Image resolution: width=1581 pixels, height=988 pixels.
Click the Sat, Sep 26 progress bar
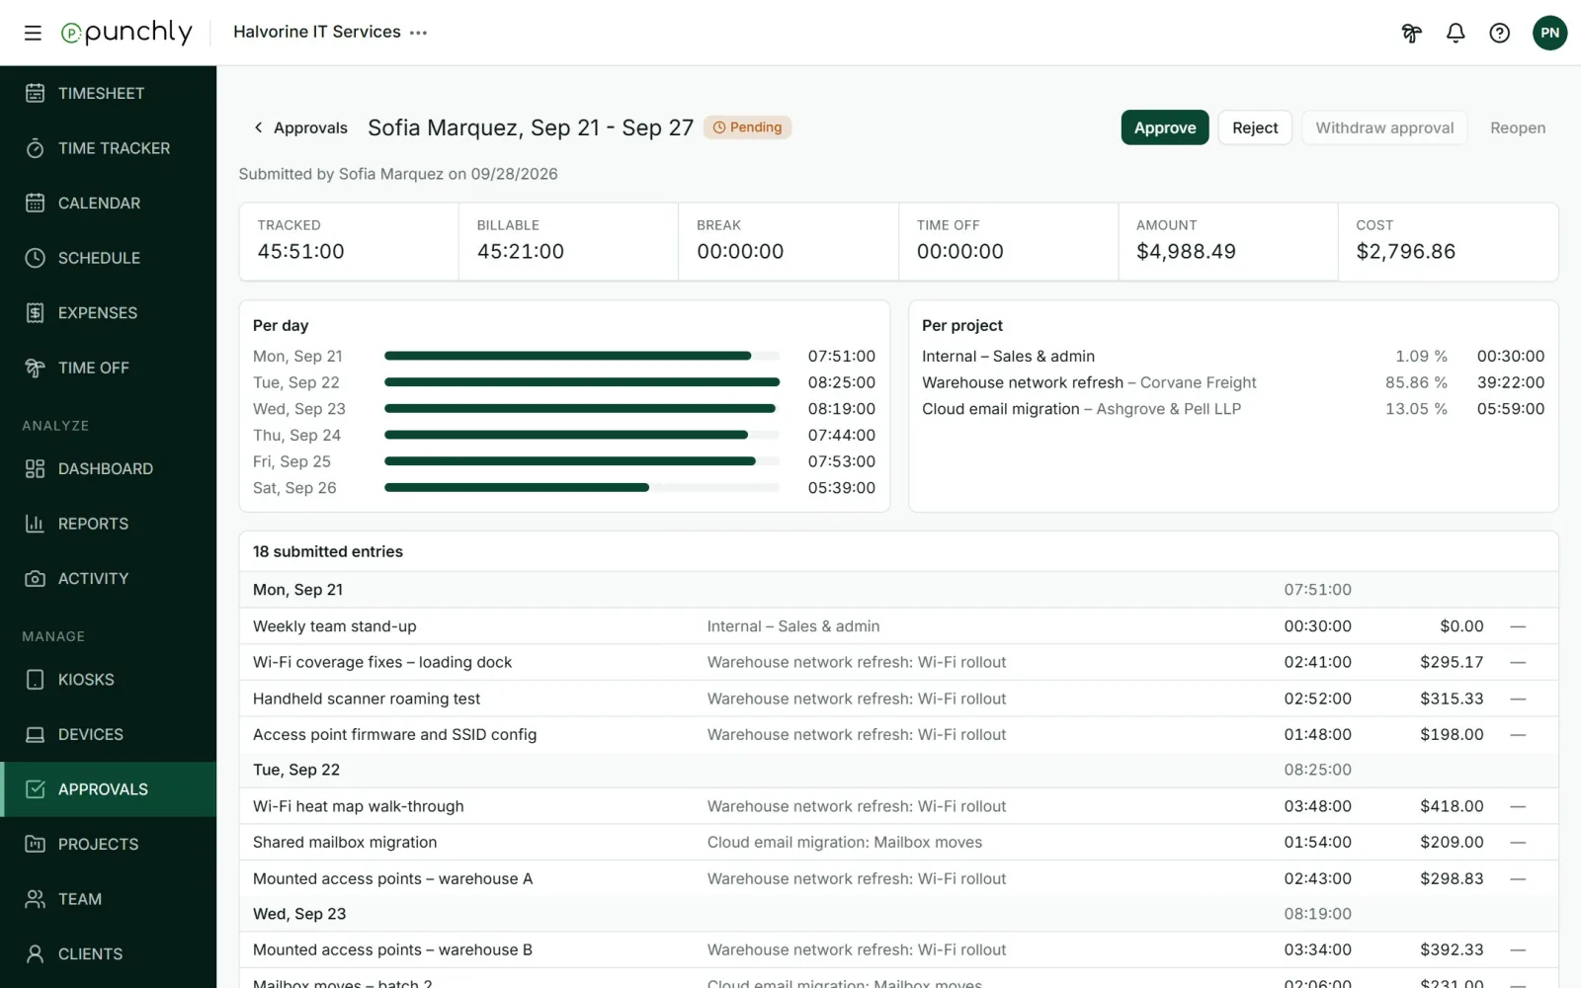click(582, 488)
